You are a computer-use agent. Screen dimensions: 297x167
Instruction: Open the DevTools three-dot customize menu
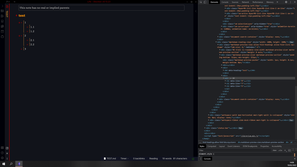[x=291, y=2]
